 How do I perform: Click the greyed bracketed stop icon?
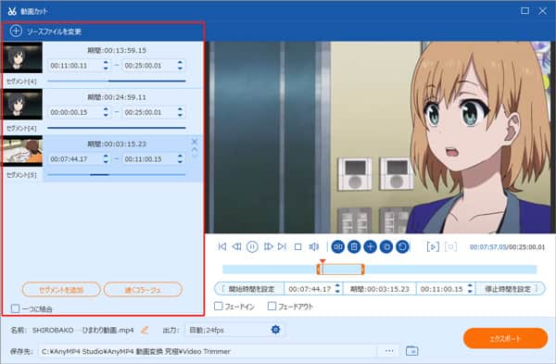(450, 246)
